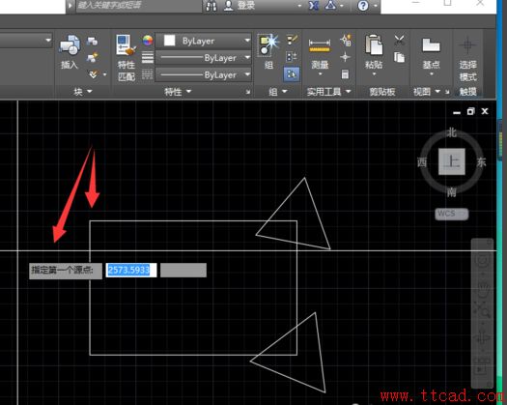Click the color wheel object color icon
This screenshot has width=507, height=405.
tap(148, 41)
